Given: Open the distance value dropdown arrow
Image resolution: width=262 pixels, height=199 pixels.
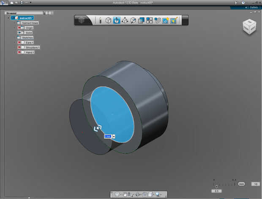Looking at the screenshot, I should (x=114, y=136).
